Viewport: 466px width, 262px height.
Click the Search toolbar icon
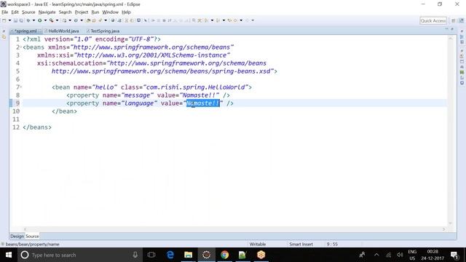click(x=100, y=20)
